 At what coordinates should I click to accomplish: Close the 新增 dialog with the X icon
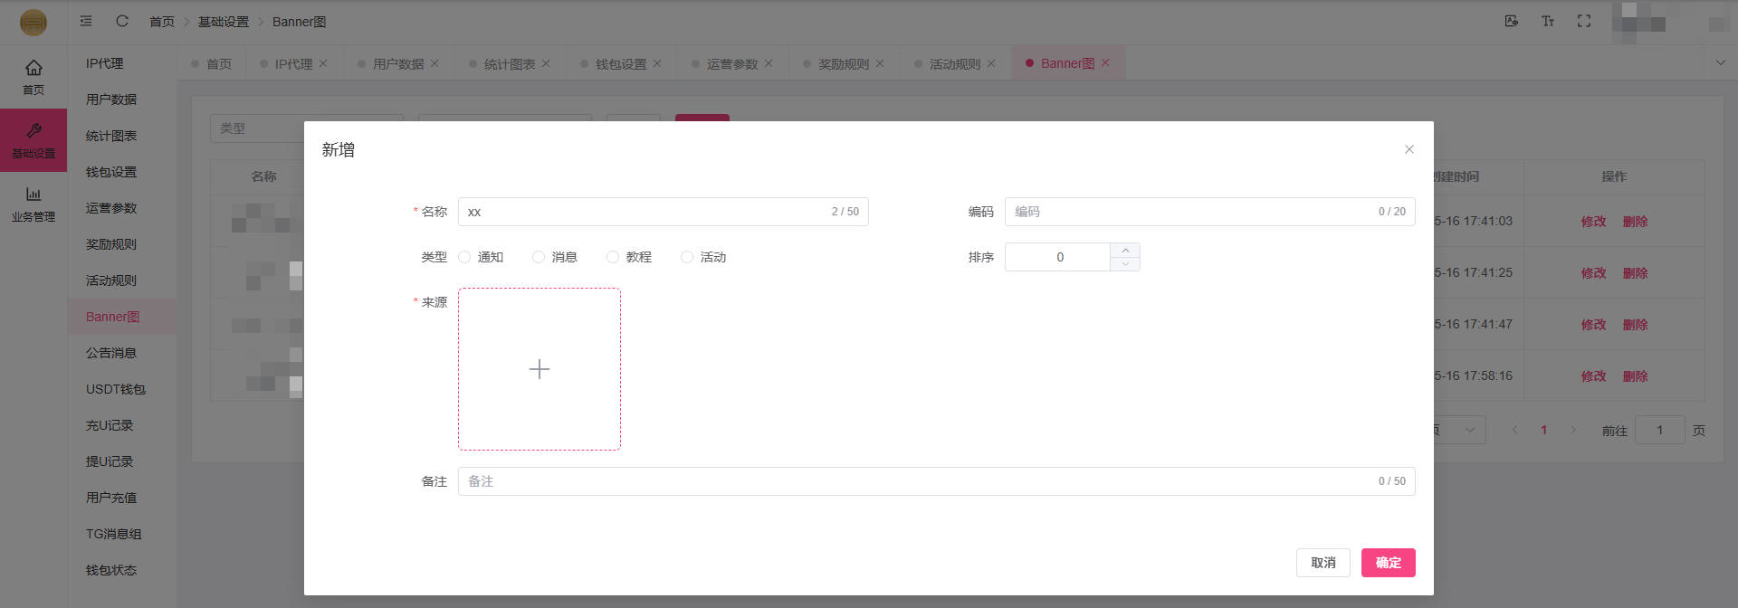coord(1409,149)
